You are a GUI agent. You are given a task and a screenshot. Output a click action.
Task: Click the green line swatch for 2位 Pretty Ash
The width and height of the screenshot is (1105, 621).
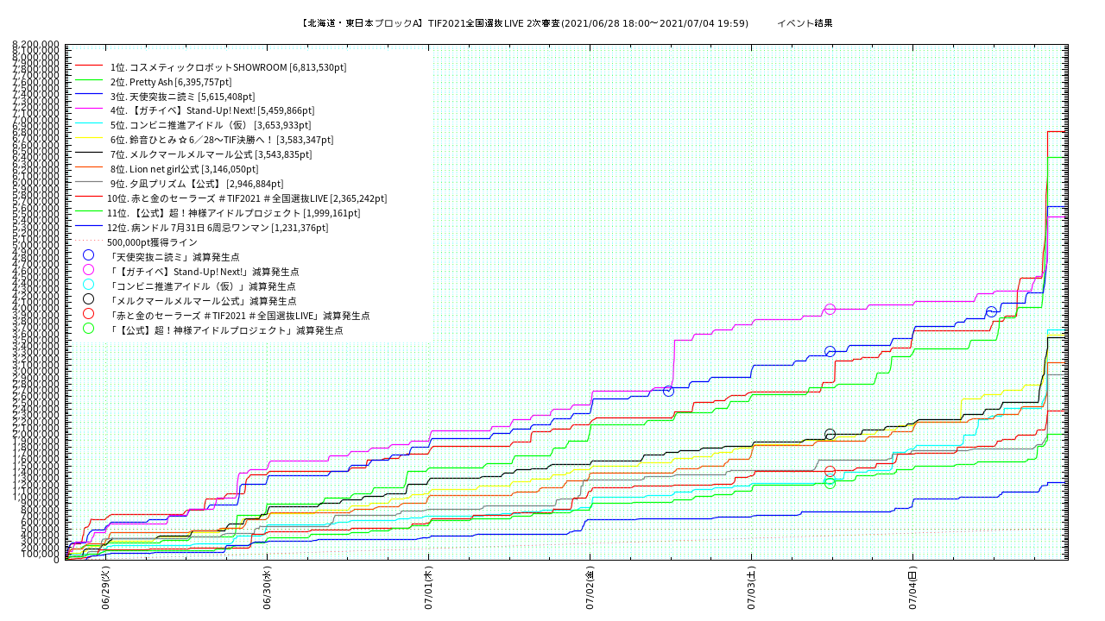pyautogui.click(x=89, y=81)
